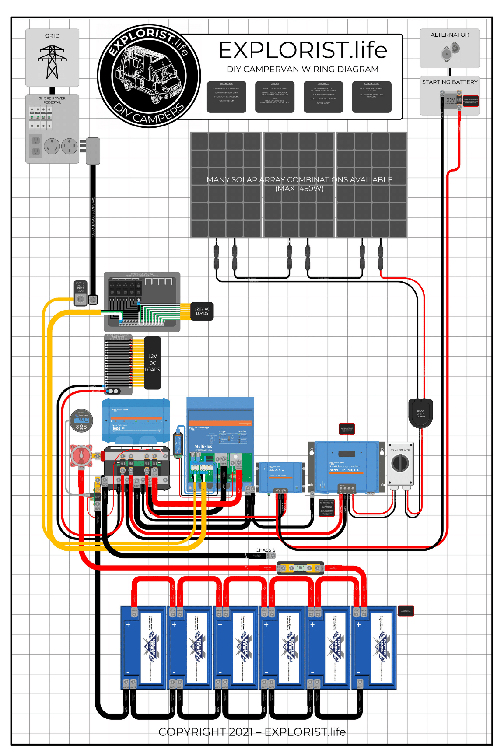Open the Inverter info card
Image resolution: width=504 pixels, height=756 pixels.
click(x=323, y=97)
